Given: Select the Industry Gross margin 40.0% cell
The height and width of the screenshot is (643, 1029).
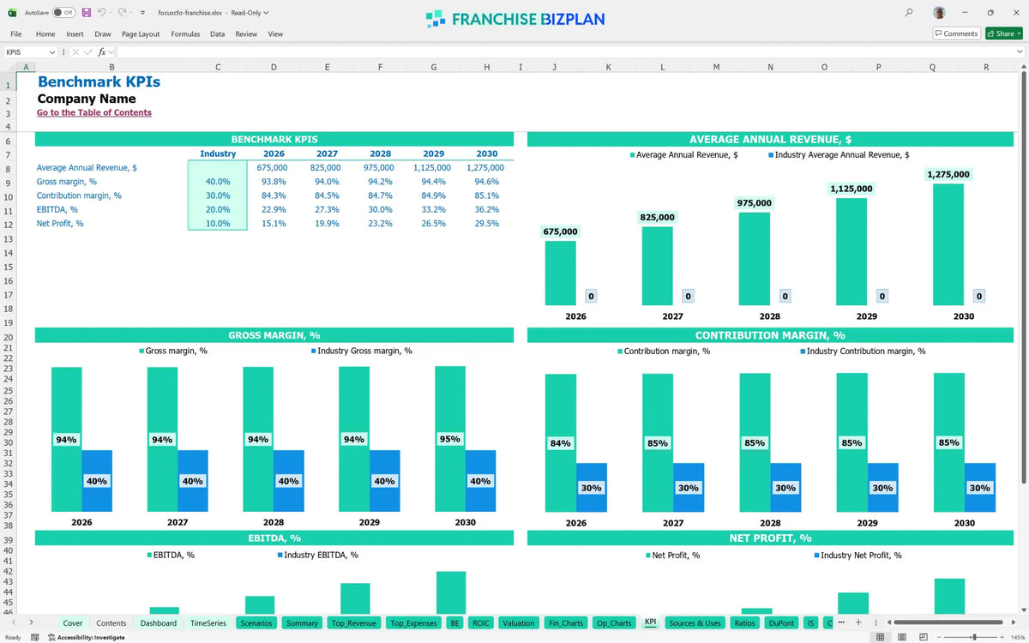Looking at the screenshot, I should (x=218, y=182).
